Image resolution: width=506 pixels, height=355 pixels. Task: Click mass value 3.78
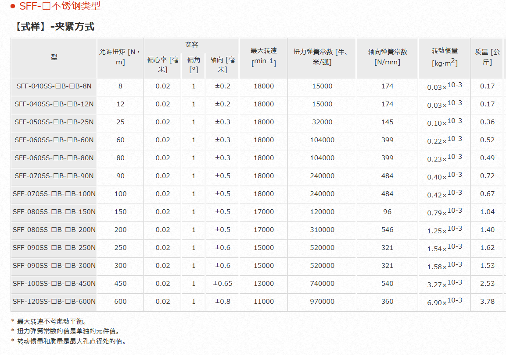487,302
